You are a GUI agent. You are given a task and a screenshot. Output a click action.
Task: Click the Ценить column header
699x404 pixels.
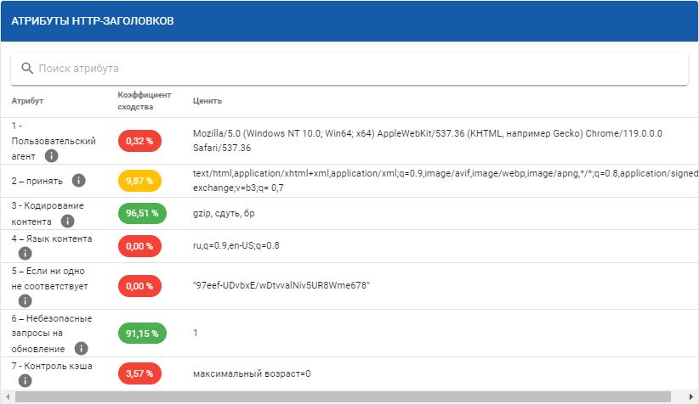tap(207, 101)
